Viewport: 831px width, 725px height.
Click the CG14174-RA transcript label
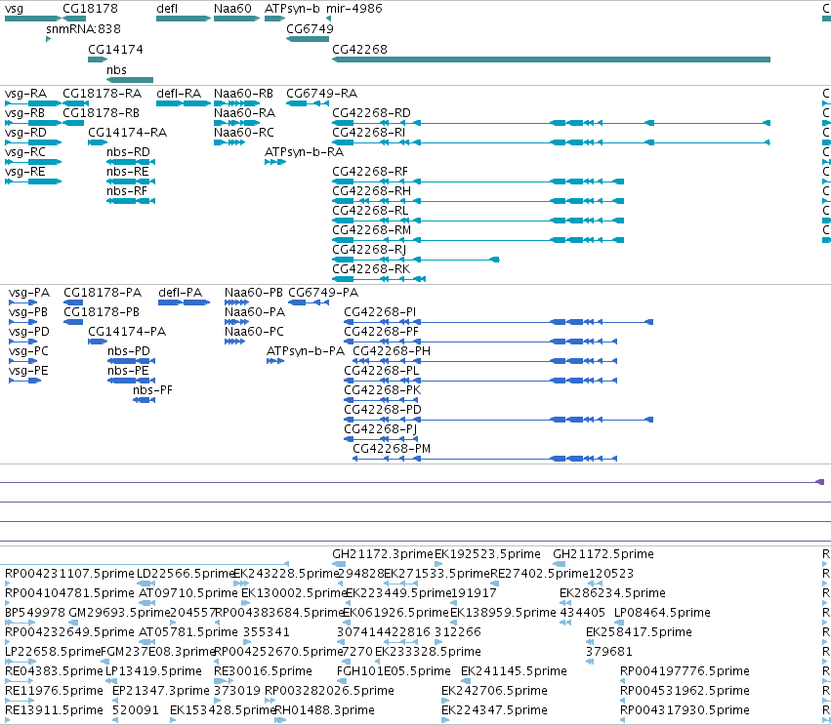128,133
